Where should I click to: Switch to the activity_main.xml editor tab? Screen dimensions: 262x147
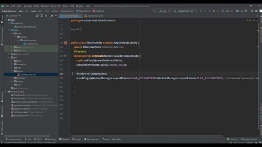95,16
